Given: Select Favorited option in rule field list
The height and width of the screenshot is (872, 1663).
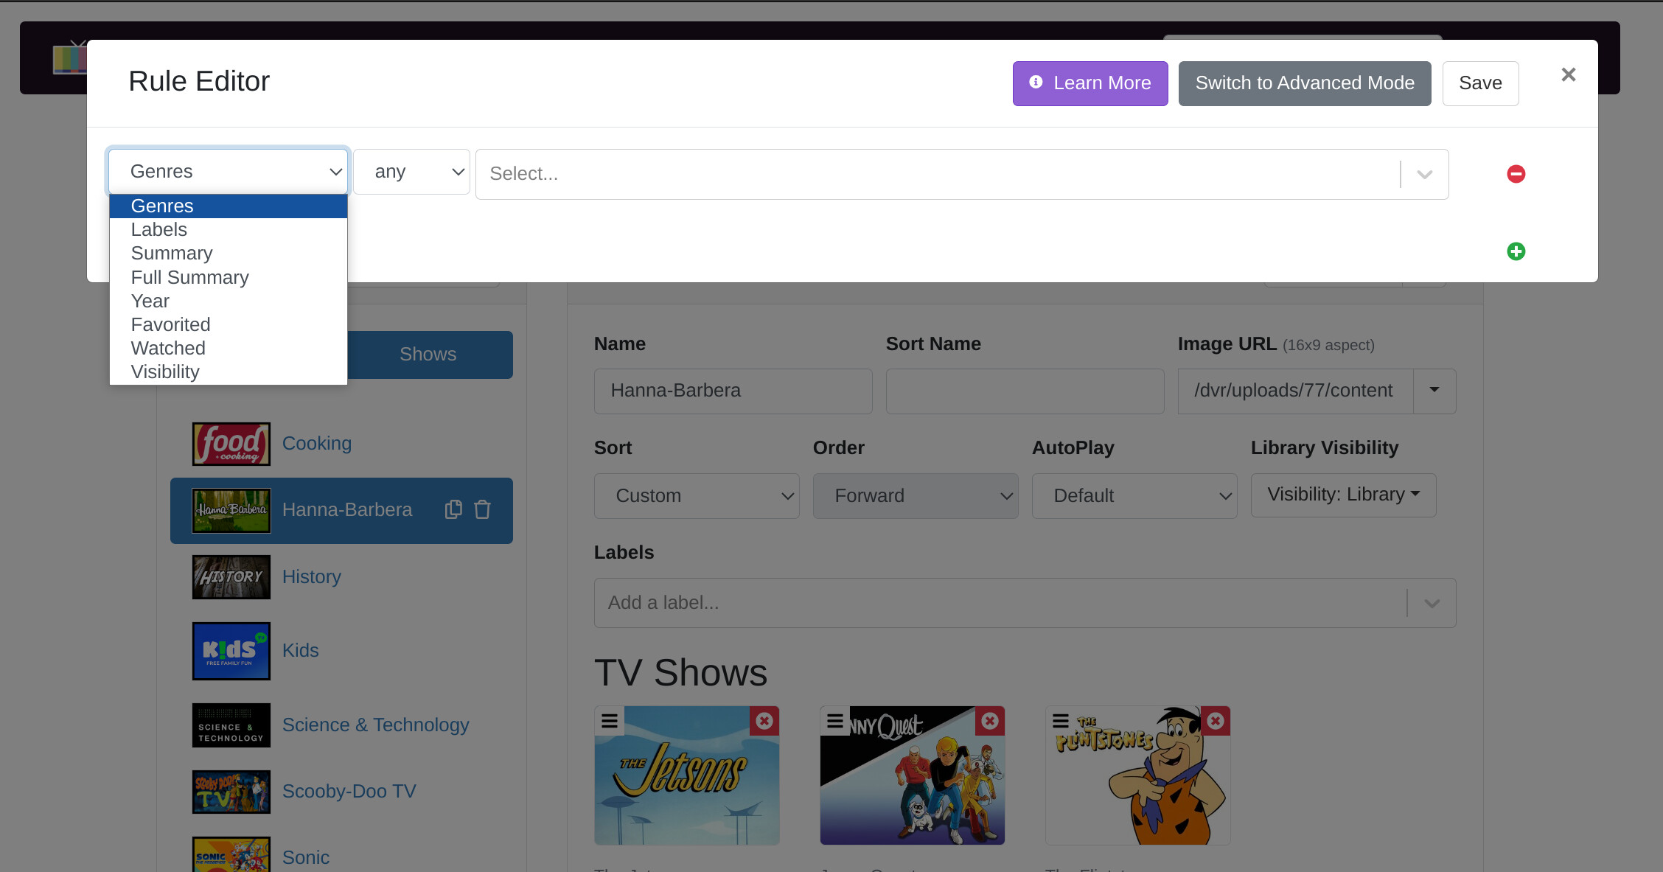Looking at the screenshot, I should 170,324.
